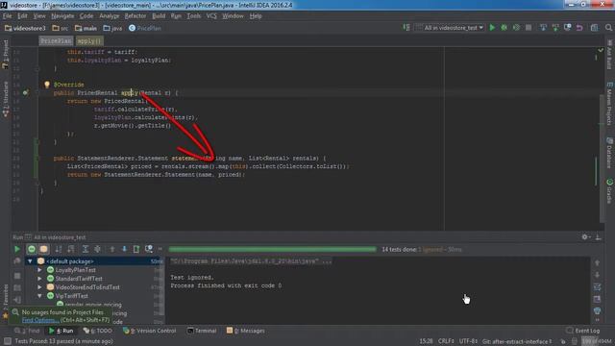Expand the VideoStoreEndToEndTest node
The width and height of the screenshot is (615, 346).
point(39,287)
